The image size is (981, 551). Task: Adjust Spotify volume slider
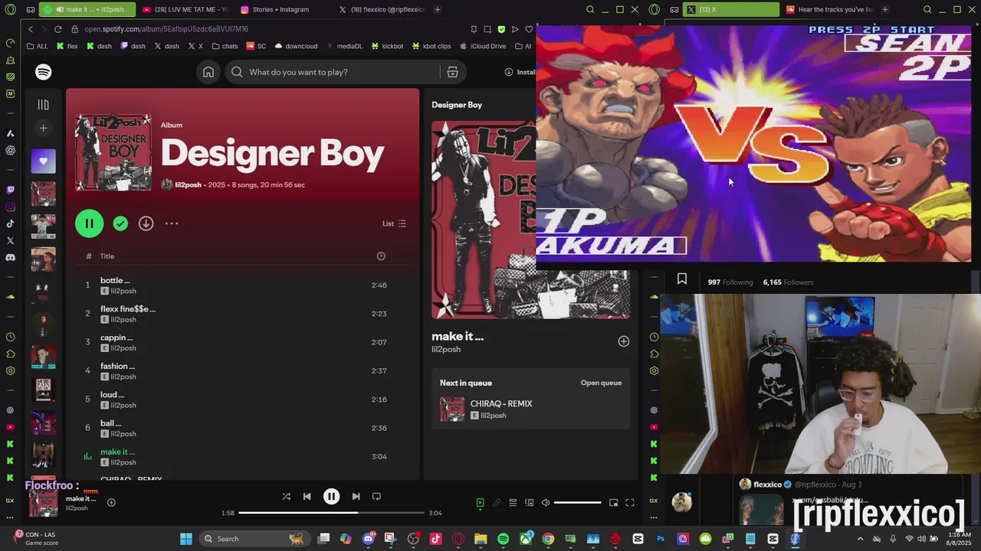click(578, 503)
